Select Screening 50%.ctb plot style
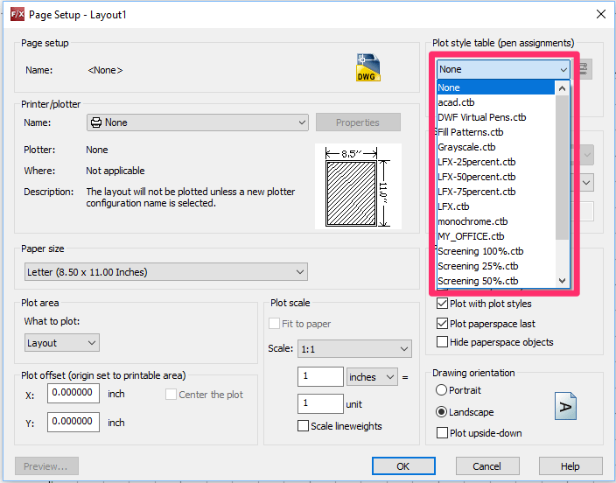The height and width of the screenshot is (483, 616). pyautogui.click(x=496, y=281)
